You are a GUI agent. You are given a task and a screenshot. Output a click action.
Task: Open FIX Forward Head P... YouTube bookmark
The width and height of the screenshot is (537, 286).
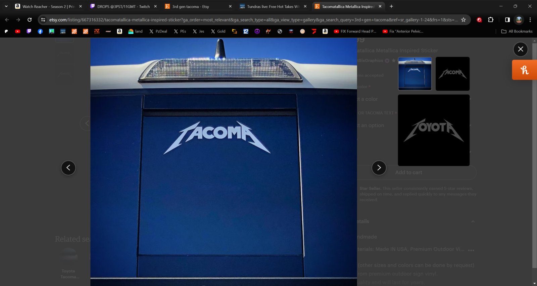tap(355, 31)
